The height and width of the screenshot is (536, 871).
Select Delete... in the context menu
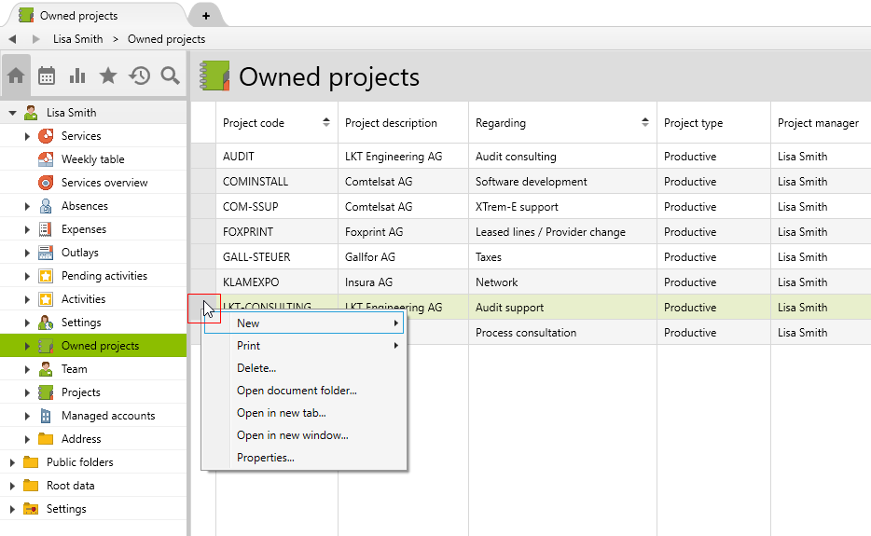pyautogui.click(x=256, y=368)
